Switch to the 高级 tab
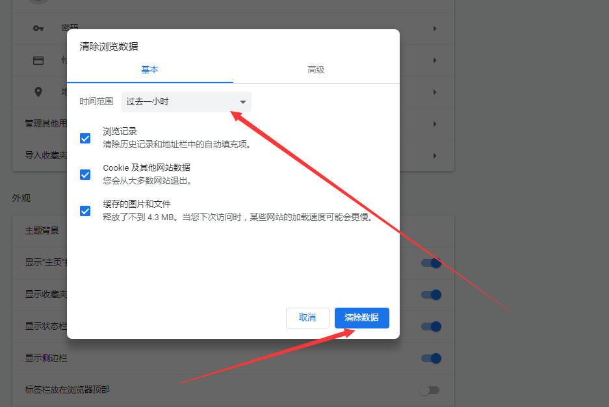 click(x=316, y=69)
